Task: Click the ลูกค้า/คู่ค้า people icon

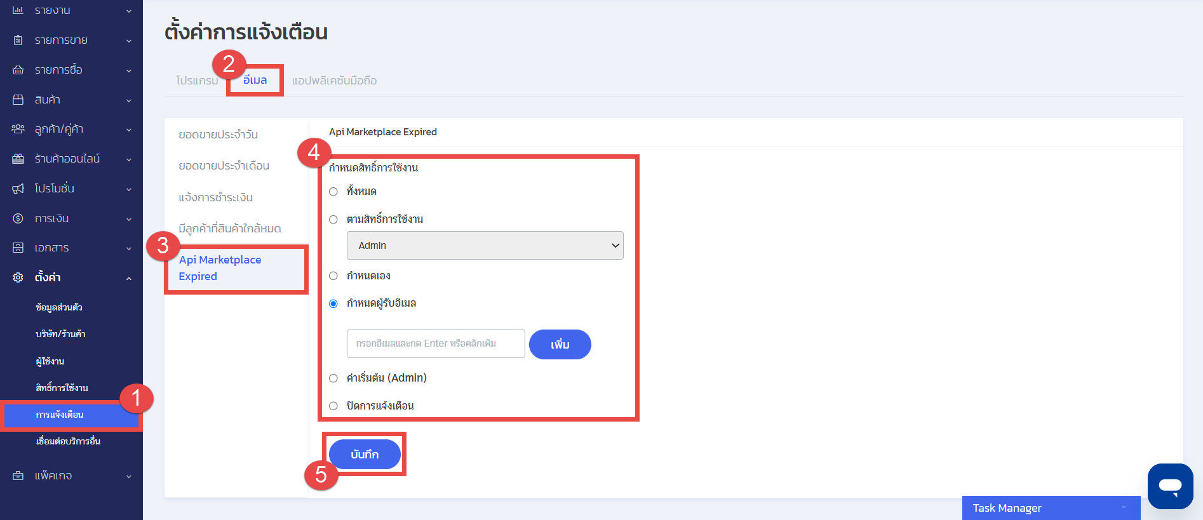Action: click(18, 129)
